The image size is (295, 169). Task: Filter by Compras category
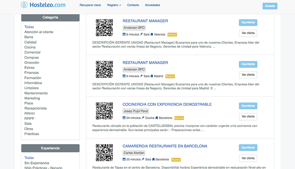click(x=31, y=57)
